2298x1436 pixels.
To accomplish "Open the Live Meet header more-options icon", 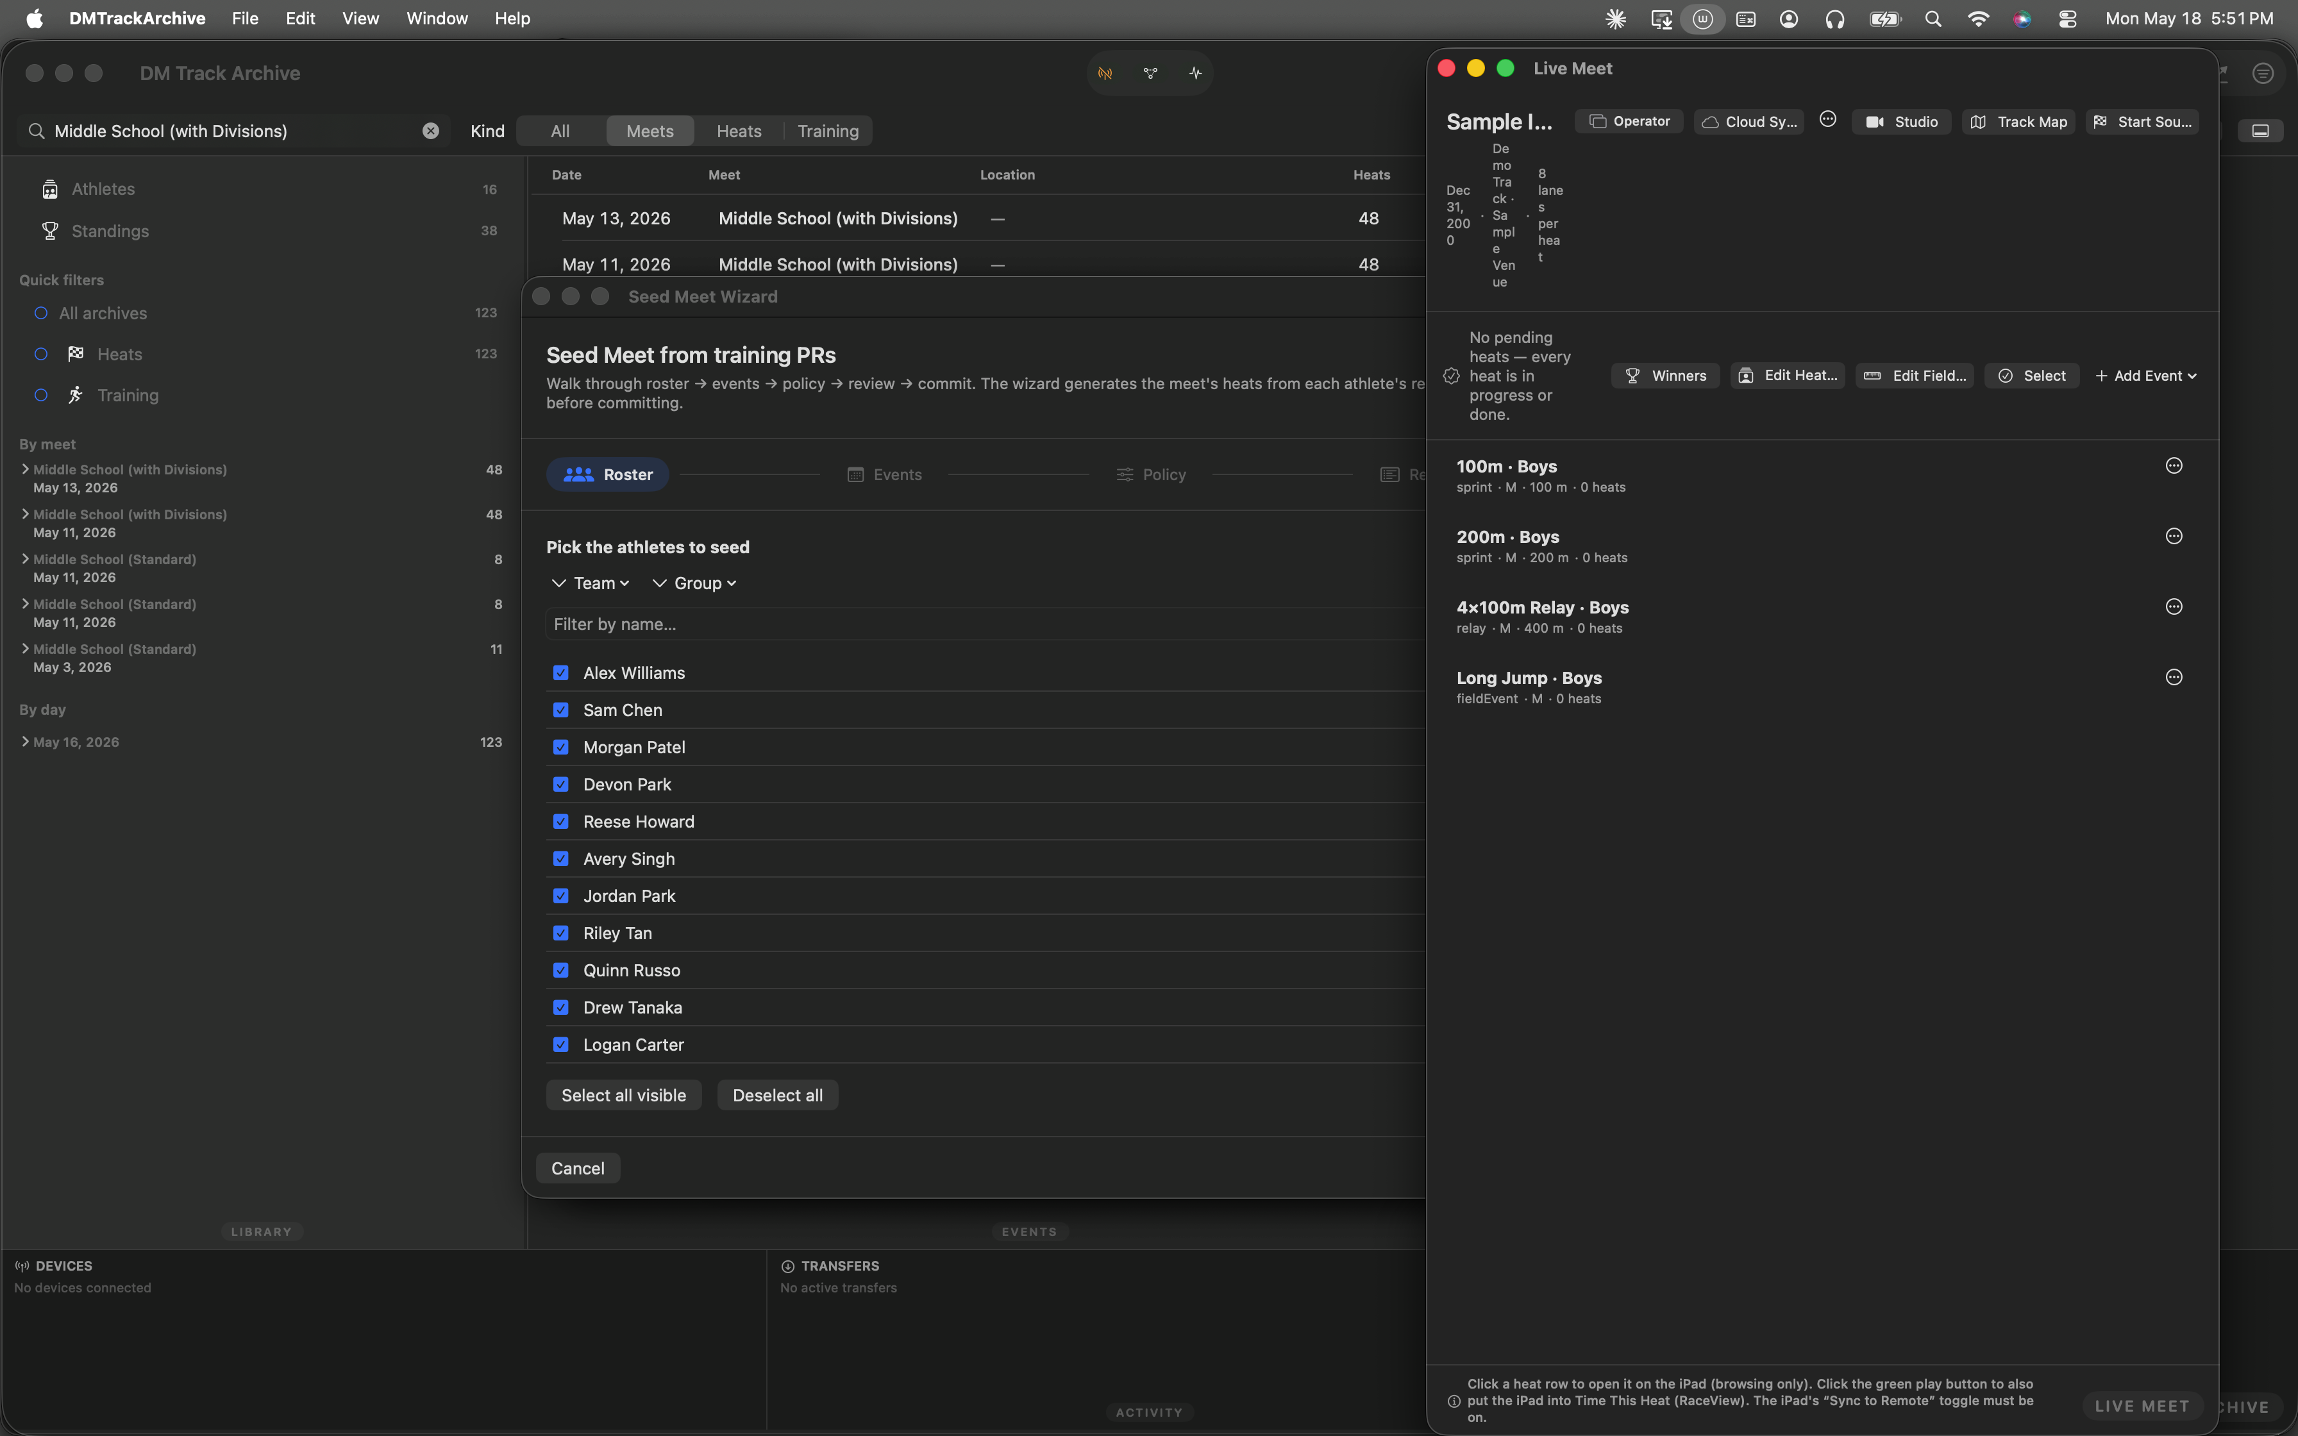I will pyautogui.click(x=1828, y=120).
